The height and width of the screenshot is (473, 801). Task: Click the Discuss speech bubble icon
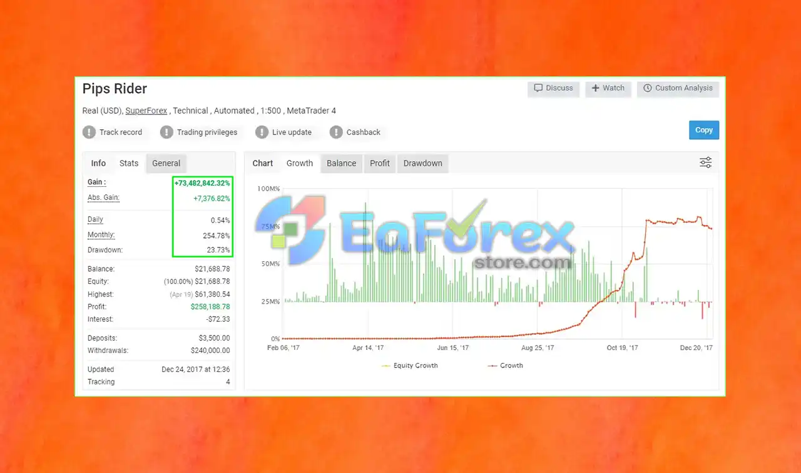pyautogui.click(x=538, y=88)
